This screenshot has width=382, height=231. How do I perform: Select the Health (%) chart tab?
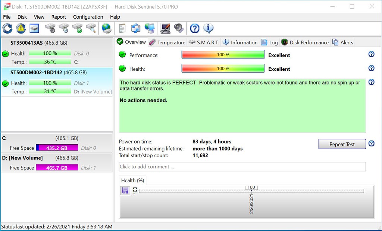[x=132, y=180]
